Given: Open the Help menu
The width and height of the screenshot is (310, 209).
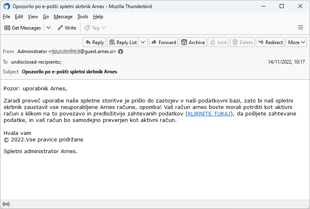Looking at the screenshot, I should [x=98, y=17].
